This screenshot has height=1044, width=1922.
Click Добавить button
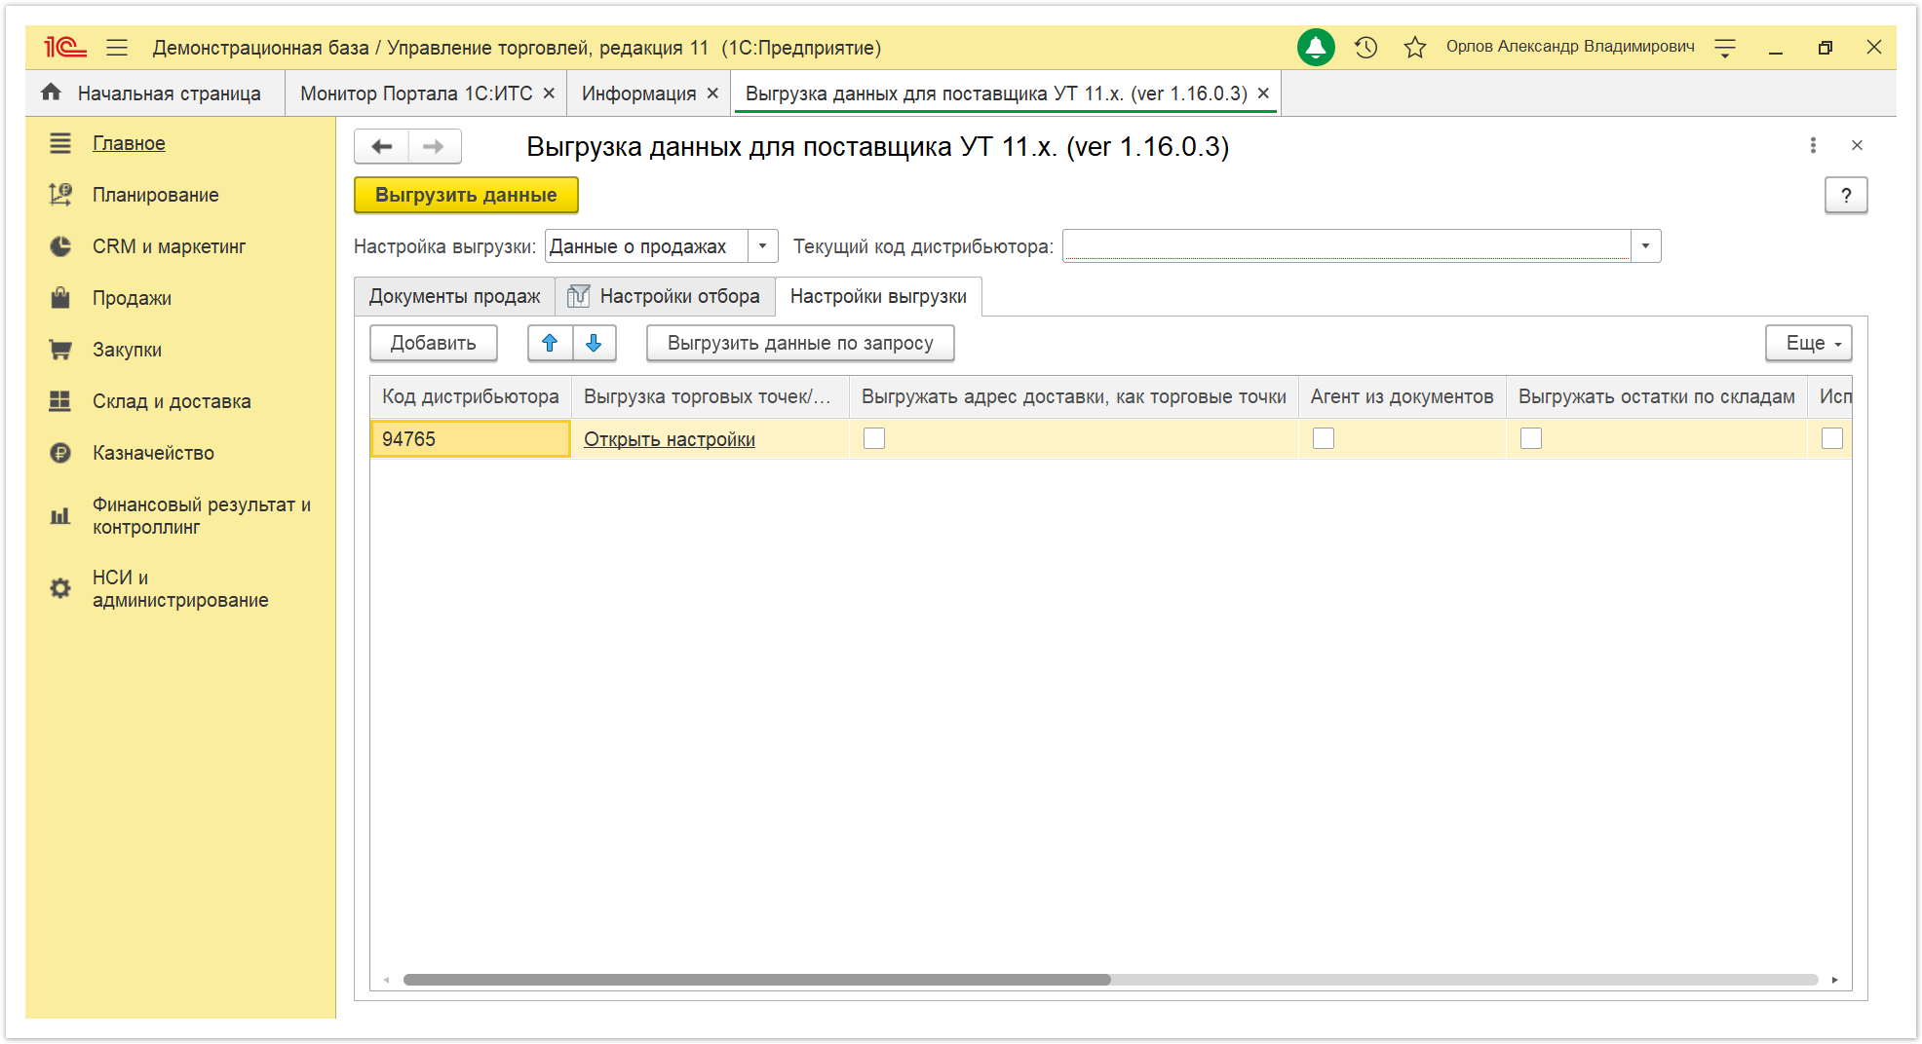[434, 343]
